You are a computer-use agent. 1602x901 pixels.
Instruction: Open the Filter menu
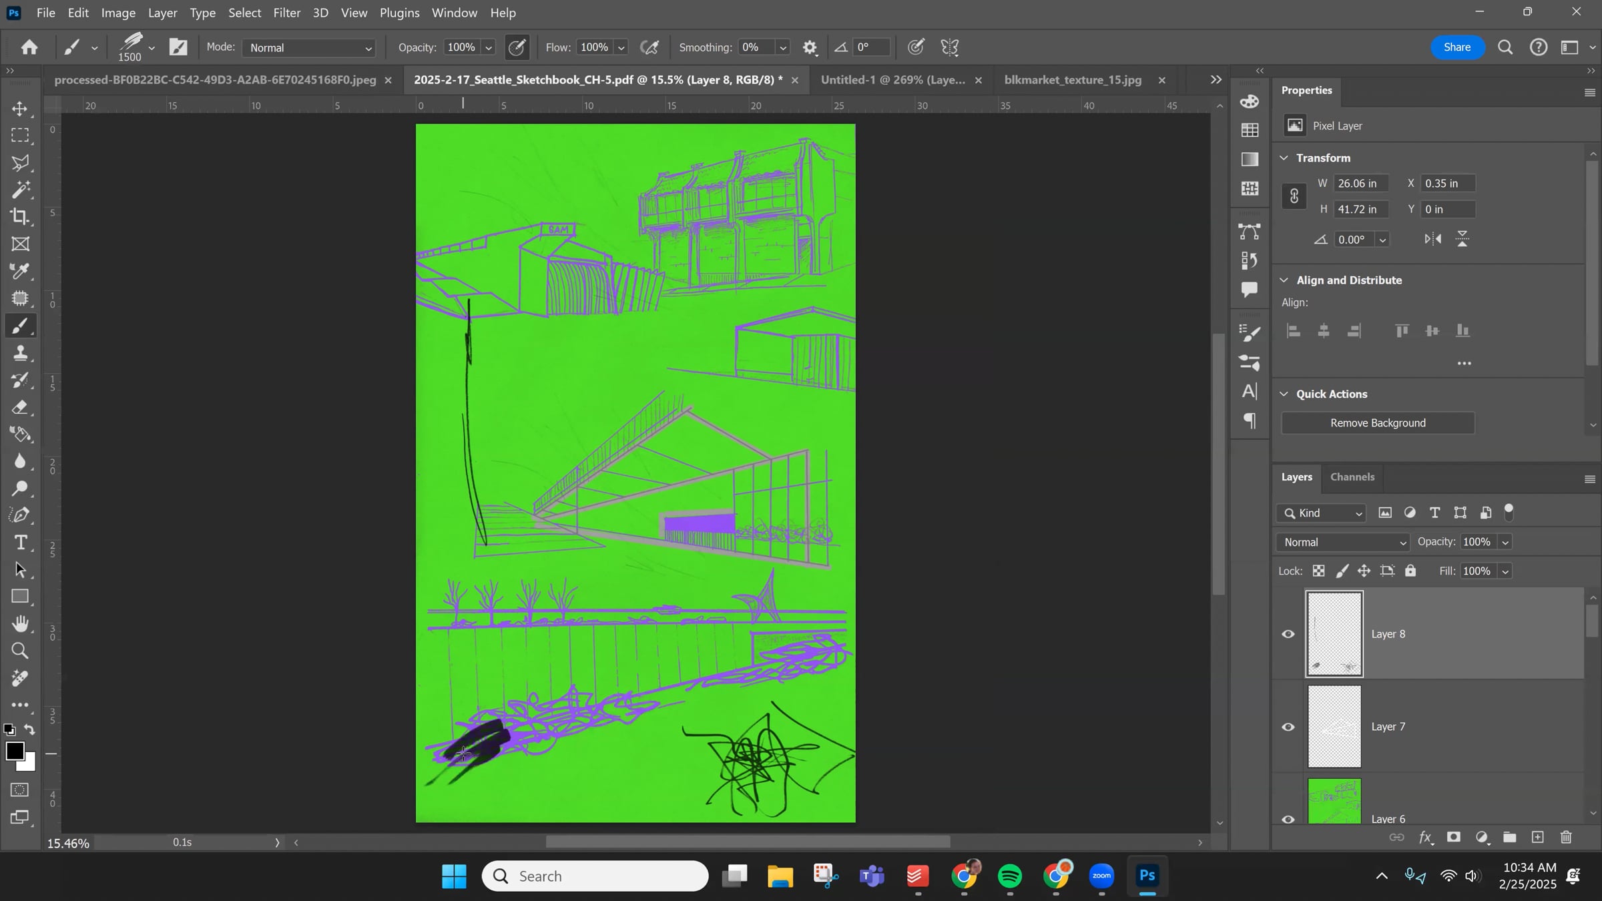point(287,13)
